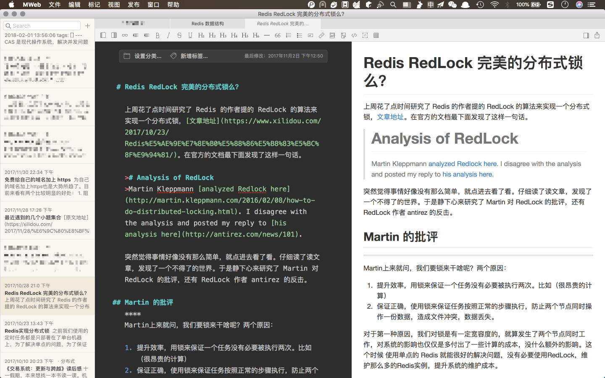Insert a code block with the code icon
The image size is (605, 378).
[x=354, y=36]
